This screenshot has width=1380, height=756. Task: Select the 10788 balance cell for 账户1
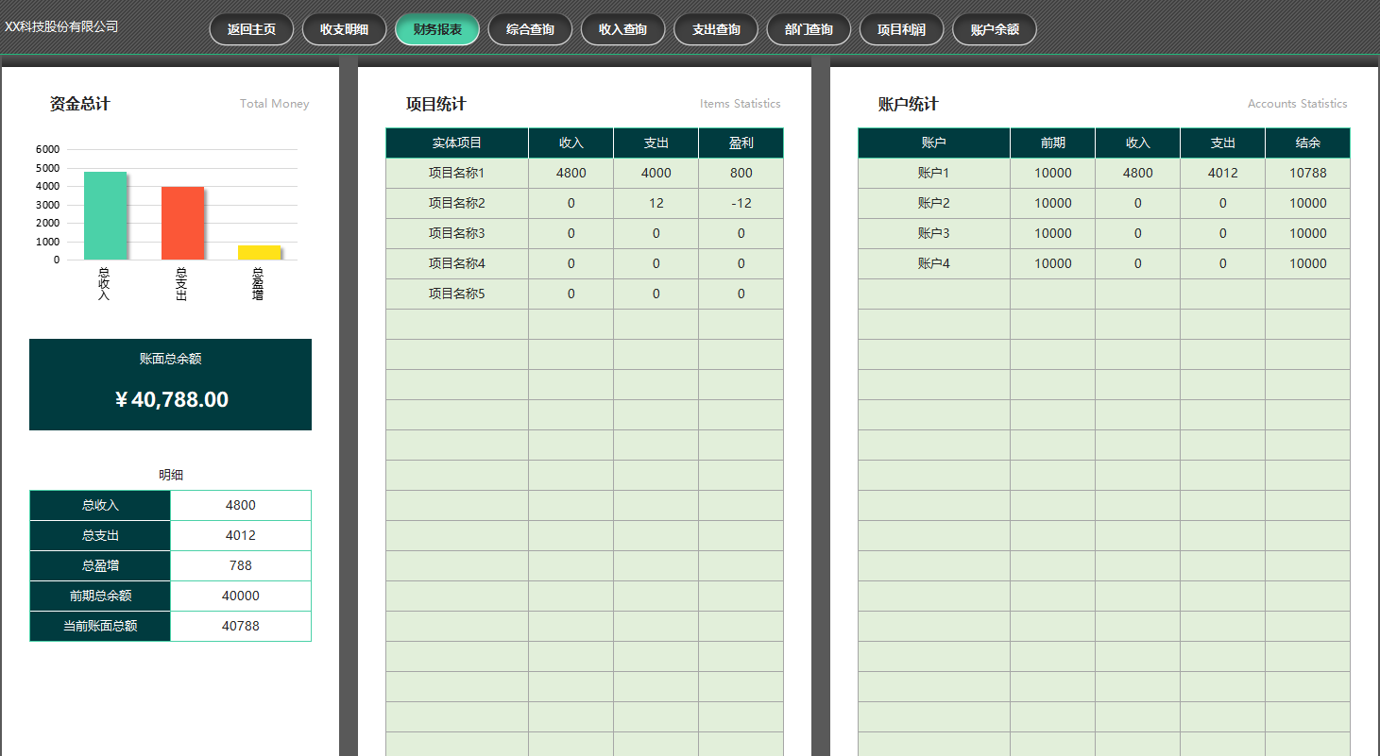1307,173
